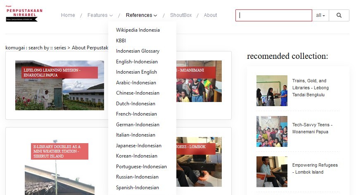The width and height of the screenshot is (356, 195).
Task: Click E-Library Doubles as Mini Weather Station title
Action: pos(59,151)
